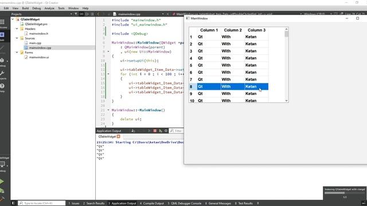Close the QTableWidget output tab
The height and width of the screenshot is (206, 367).
[119, 136]
